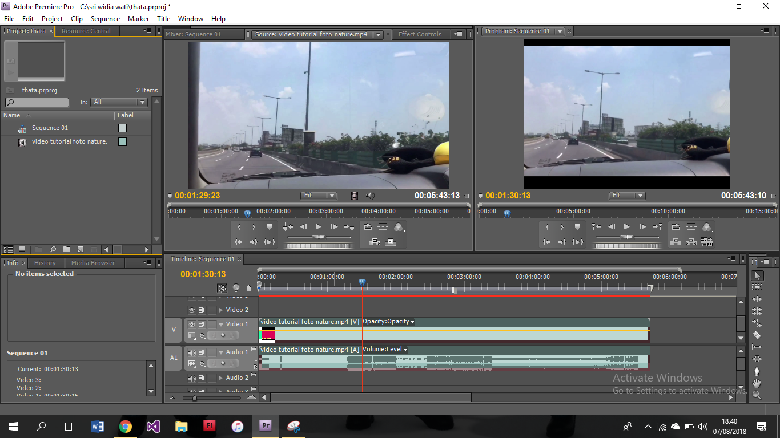This screenshot has width=780, height=438.
Task: Open Fit zoom dropdown in Program monitor
Action: click(x=627, y=196)
